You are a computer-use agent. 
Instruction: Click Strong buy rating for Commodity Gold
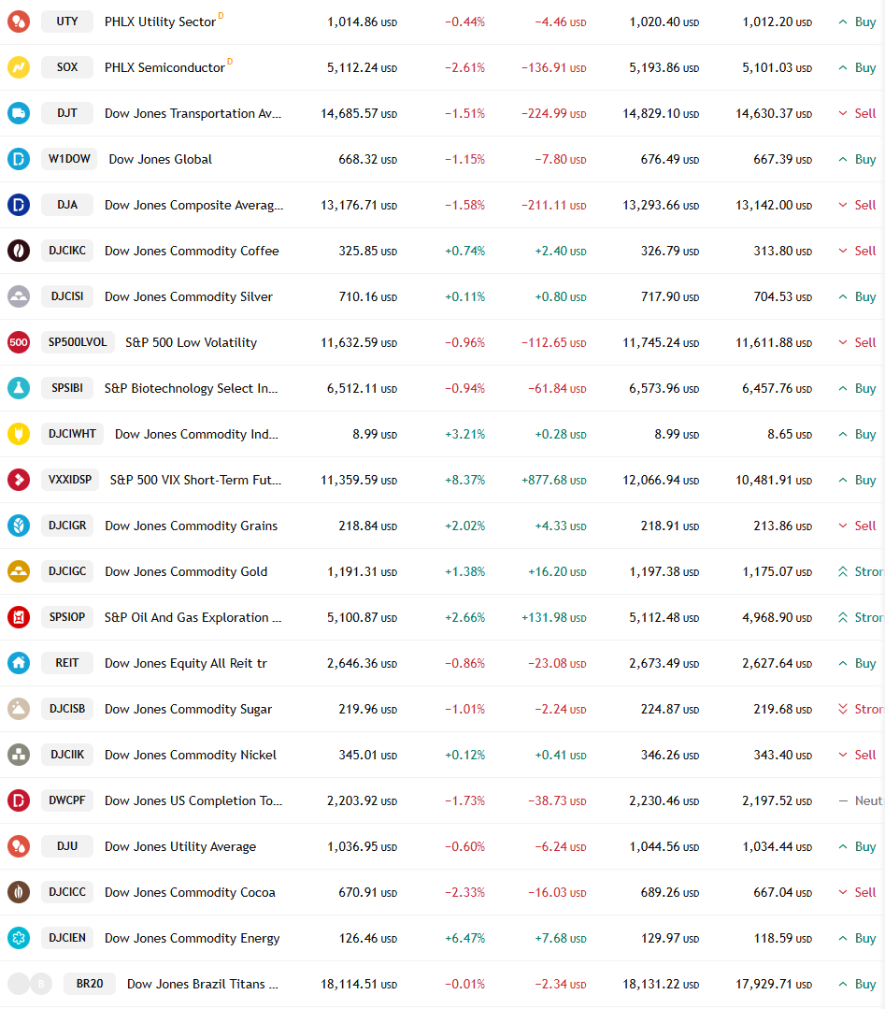click(x=862, y=571)
